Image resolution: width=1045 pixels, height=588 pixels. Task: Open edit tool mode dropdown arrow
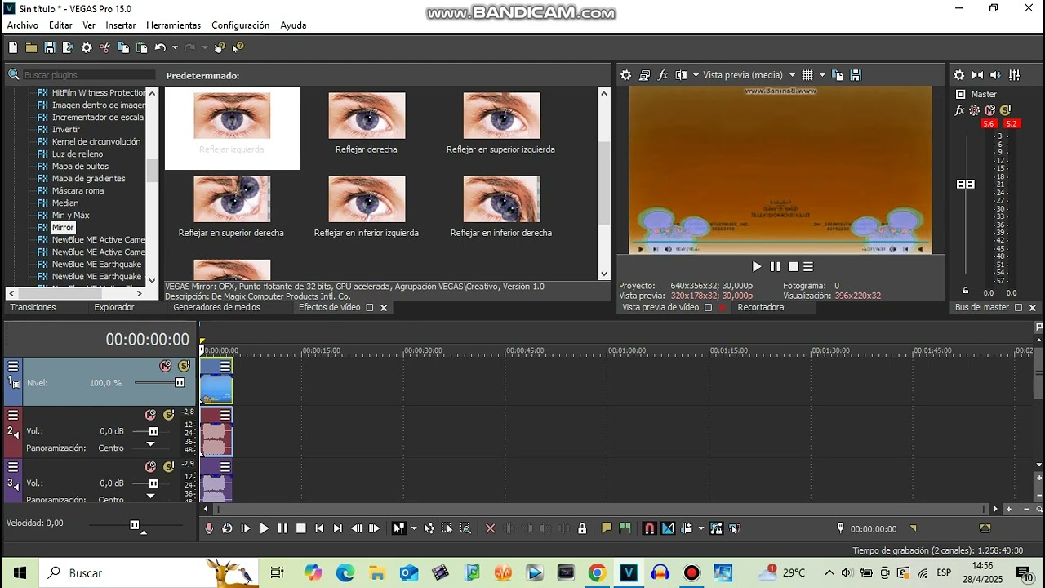tap(413, 528)
